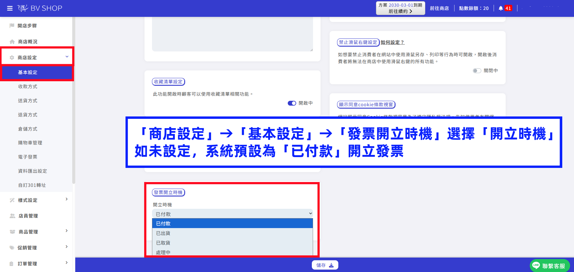Click the download icon in the 儲存 button

331,265
